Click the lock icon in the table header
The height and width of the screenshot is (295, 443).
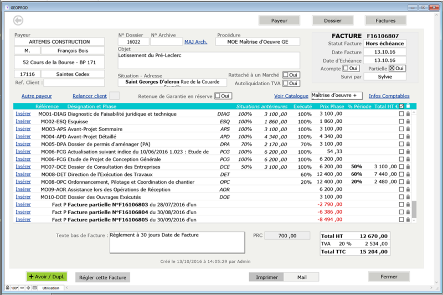click(x=409, y=106)
